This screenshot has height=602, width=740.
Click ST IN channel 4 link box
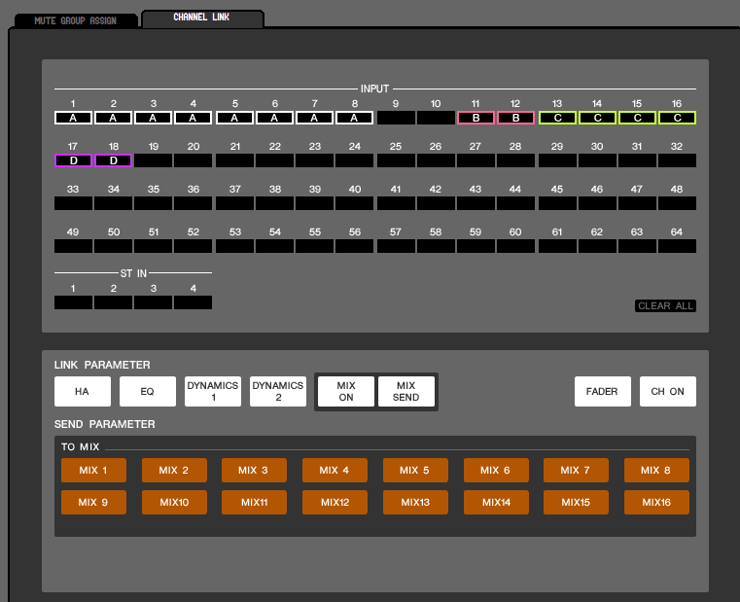point(194,302)
